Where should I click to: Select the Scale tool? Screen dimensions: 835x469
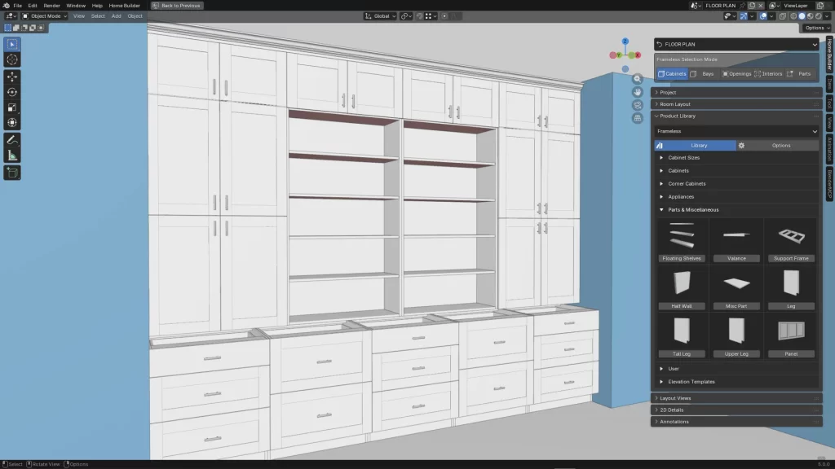pyautogui.click(x=12, y=107)
